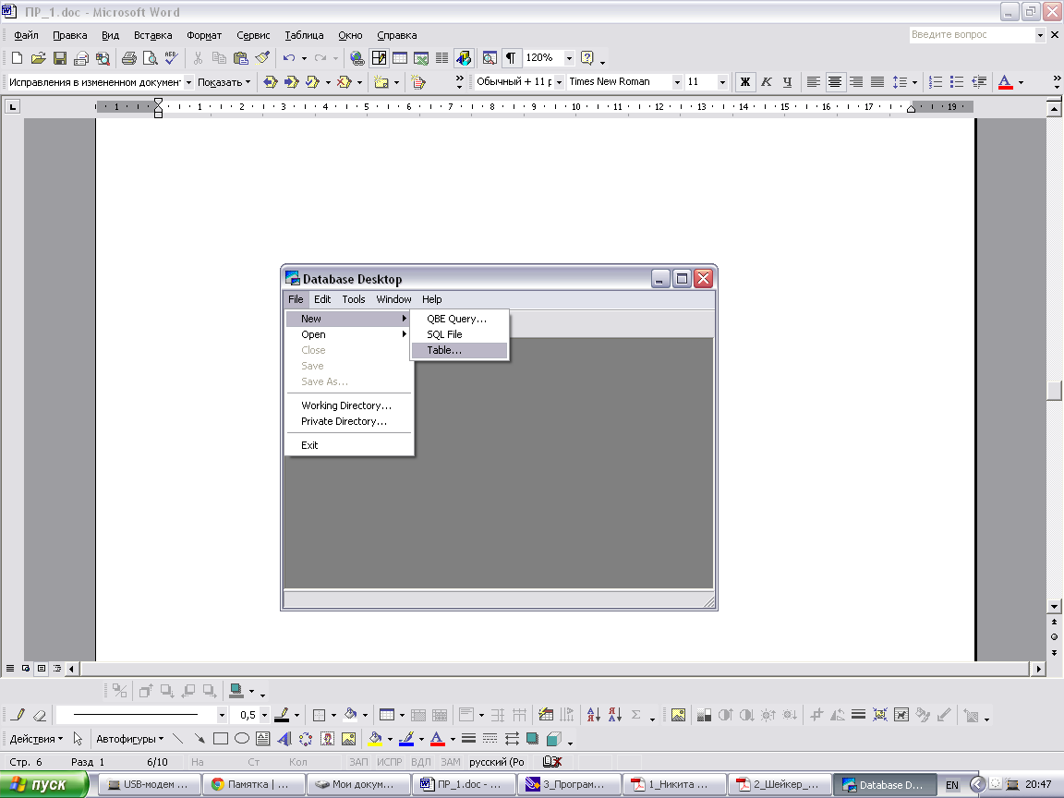Click the Paste clipboard icon
Screen dimensions: 1064x798
[240, 58]
